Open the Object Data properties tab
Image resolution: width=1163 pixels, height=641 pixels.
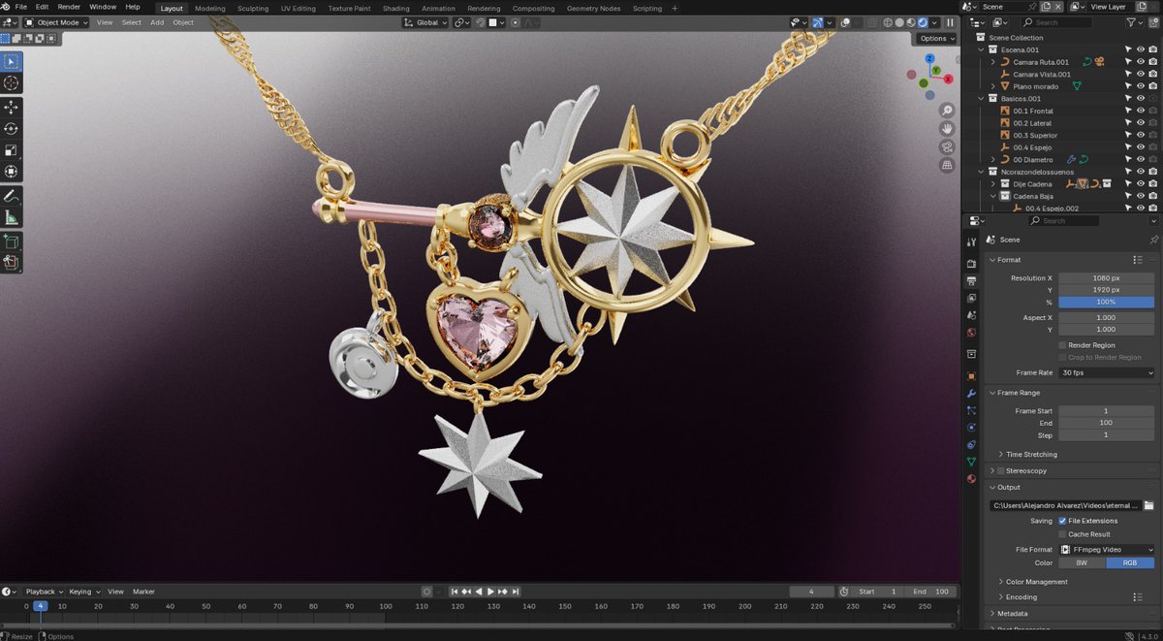971,462
